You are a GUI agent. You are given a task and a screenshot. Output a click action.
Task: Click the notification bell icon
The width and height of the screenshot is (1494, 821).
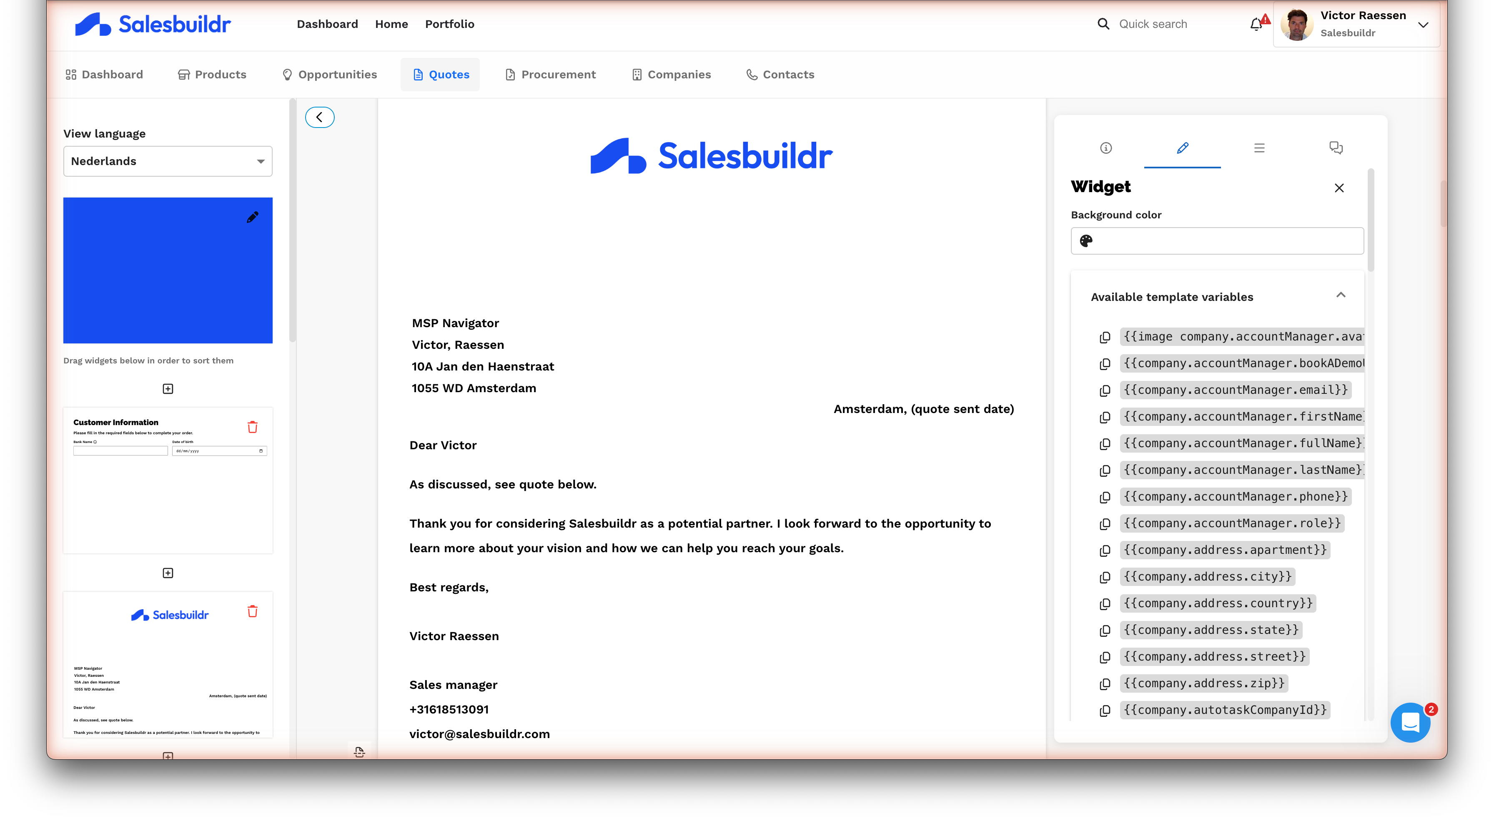(1256, 24)
